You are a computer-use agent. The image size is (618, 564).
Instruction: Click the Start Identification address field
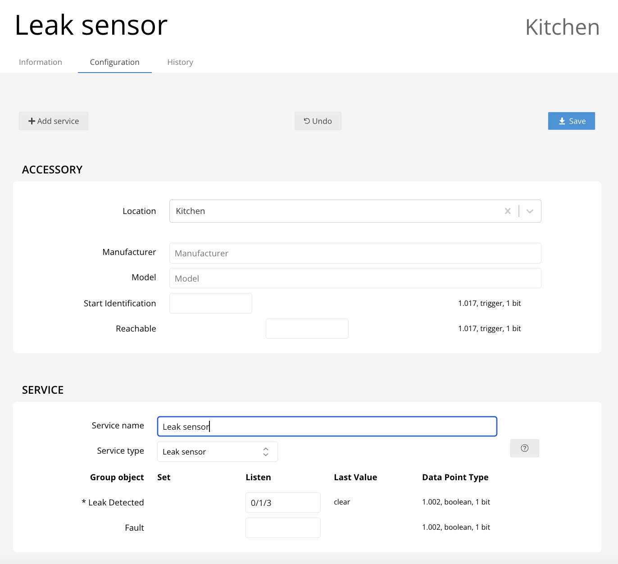[x=210, y=304]
